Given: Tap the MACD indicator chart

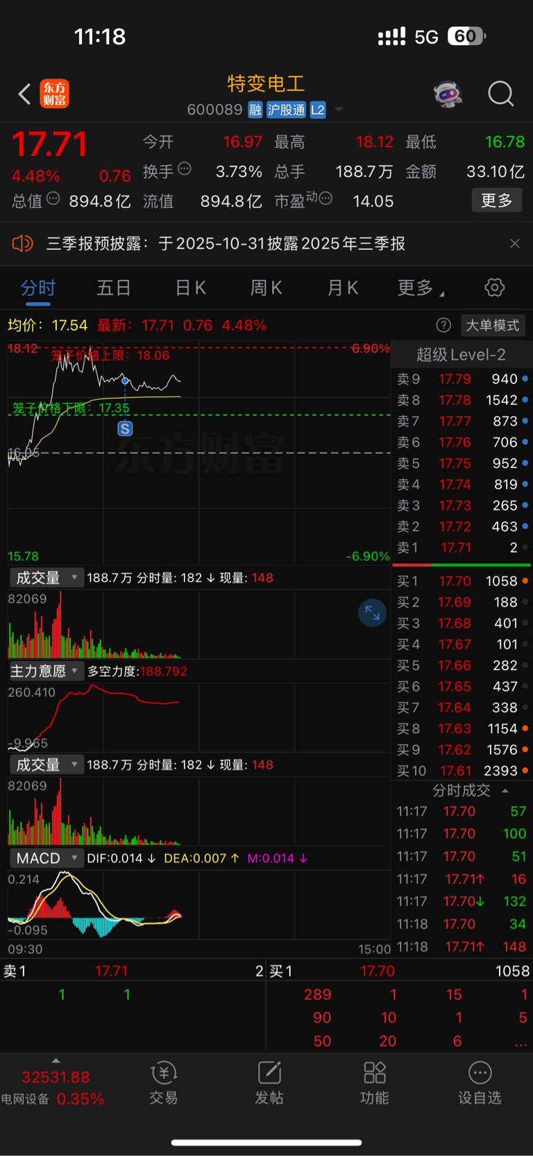Looking at the screenshot, I should [199, 907].
